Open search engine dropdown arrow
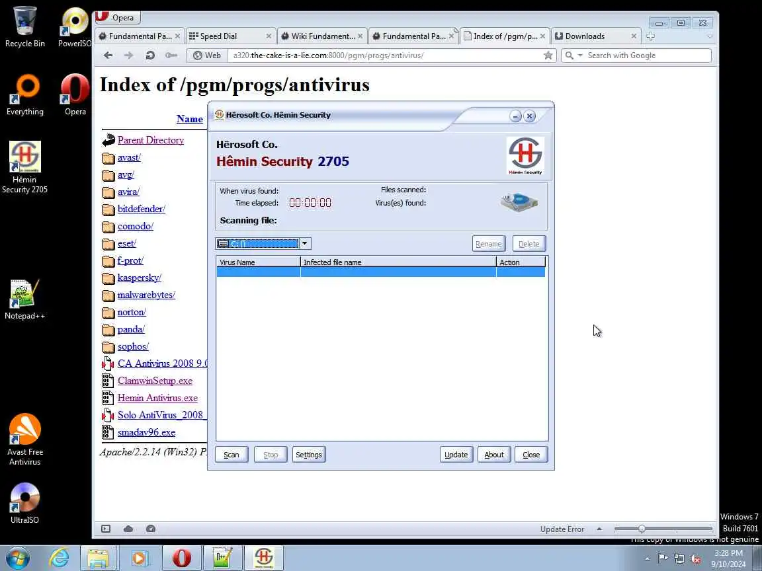The width and height of the screenshot is (762, 571). coord(579,56)
